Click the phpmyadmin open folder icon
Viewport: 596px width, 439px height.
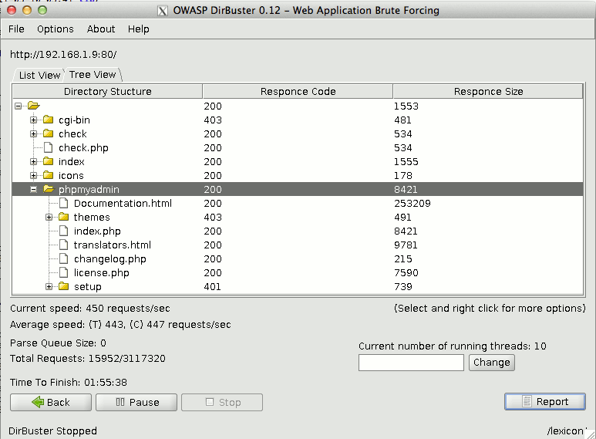click(48, 190)
